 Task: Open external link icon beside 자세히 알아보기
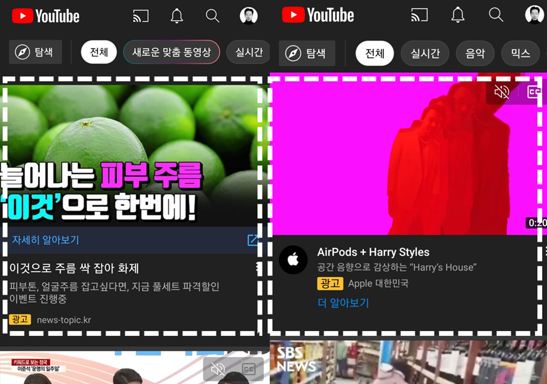coord(253,240)
